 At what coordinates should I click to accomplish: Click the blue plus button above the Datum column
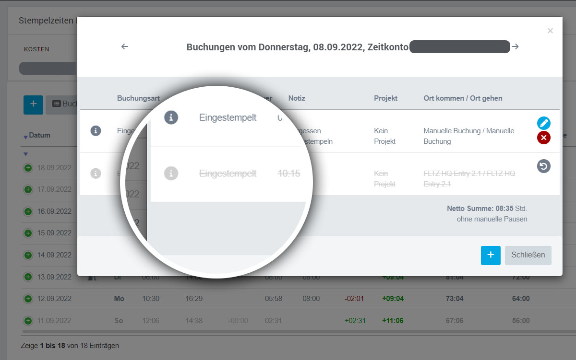pos(33,104)
